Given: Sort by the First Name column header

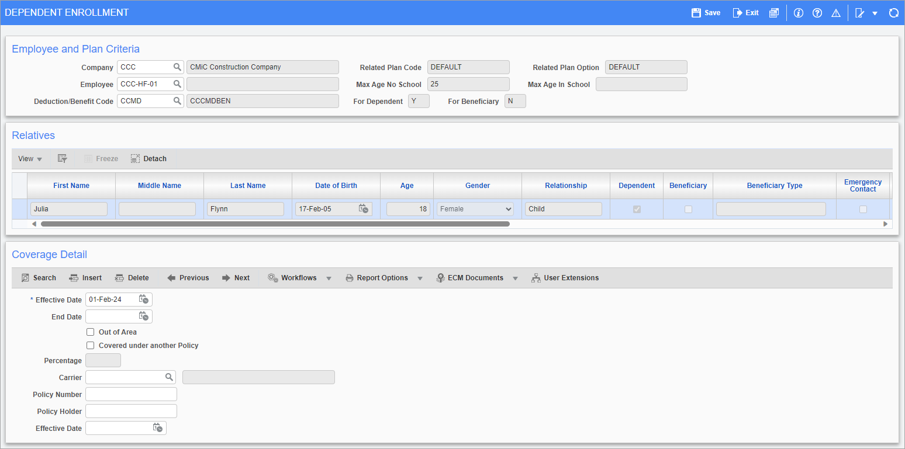Looking at the screenshot, I should pyautogui.click(x=71, y=186).
